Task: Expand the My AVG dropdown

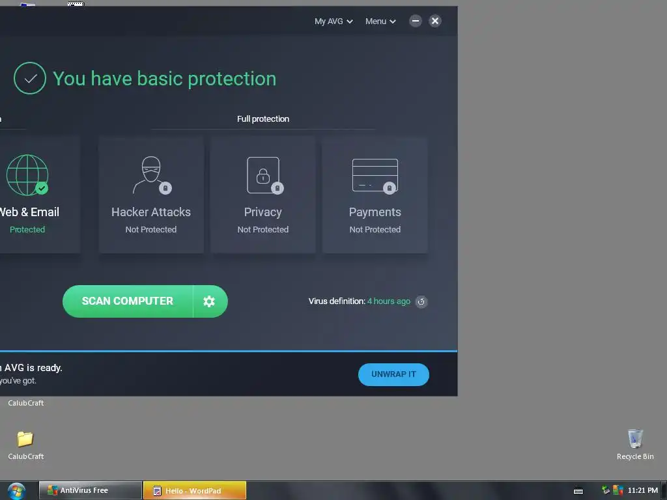Action: coord(333,21)
